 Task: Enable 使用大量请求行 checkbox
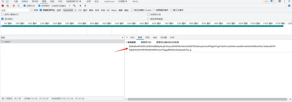[2, 14]
